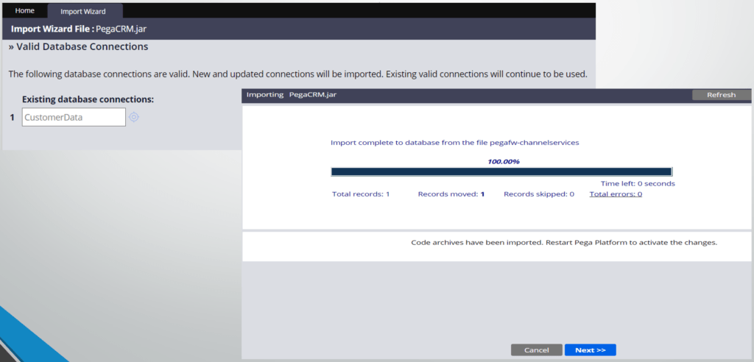754x362 pixels.
Task: Click the "Code archives have been imported" notice
Action: pos(564,242)
